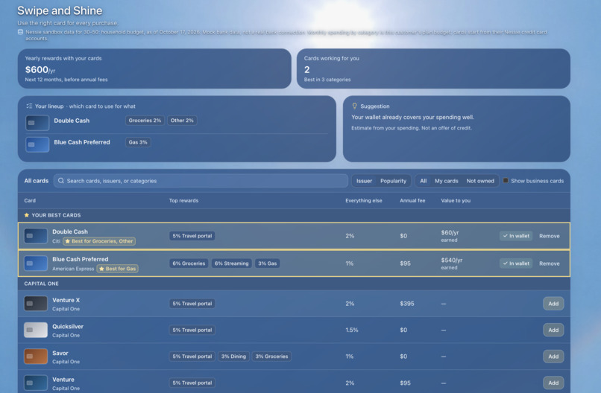Click Quicksilver 1.5% everything else rate
This screenshot has height=393, width=601.
[x=352, y=330]
